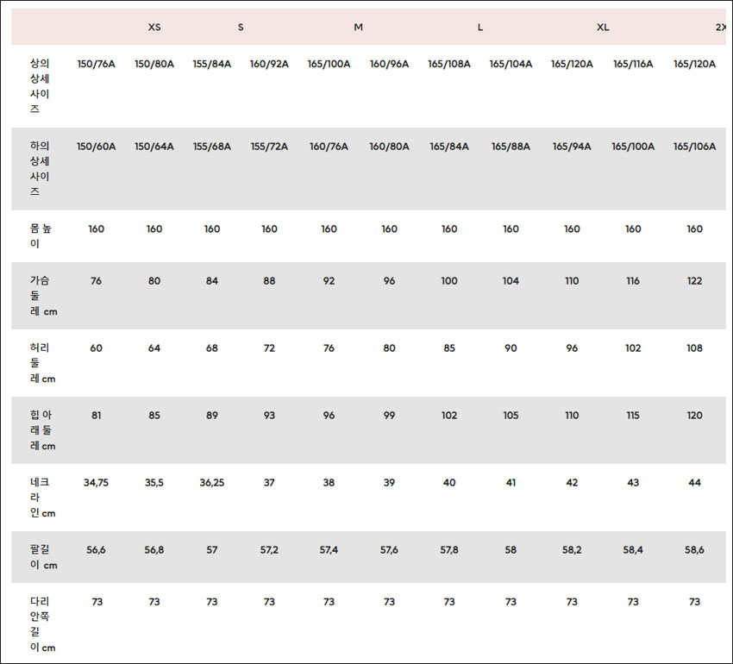This screenshot has height=664, width=733.
Task: Click the 몸 높이 row label
Action: click(x=41, y=236)
